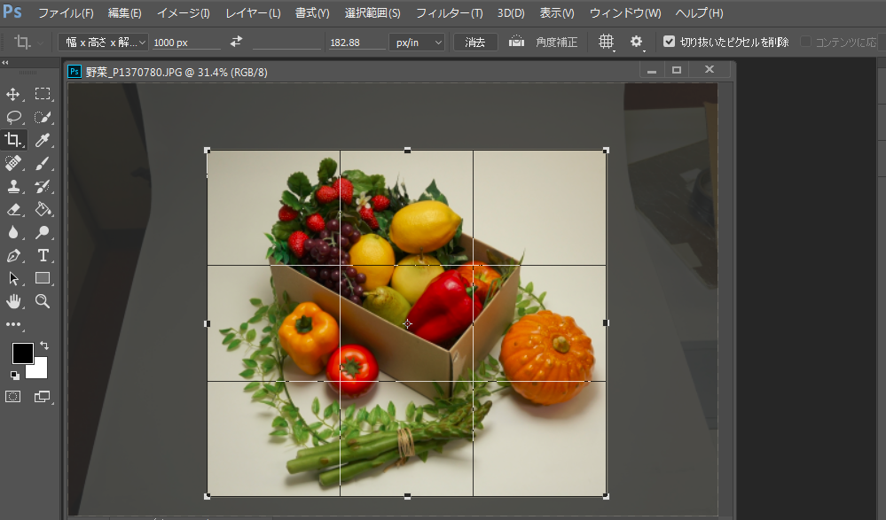Select the Path Selection tool
The height and width of the screenshot is (520, 886).
[x=13, y=278]
